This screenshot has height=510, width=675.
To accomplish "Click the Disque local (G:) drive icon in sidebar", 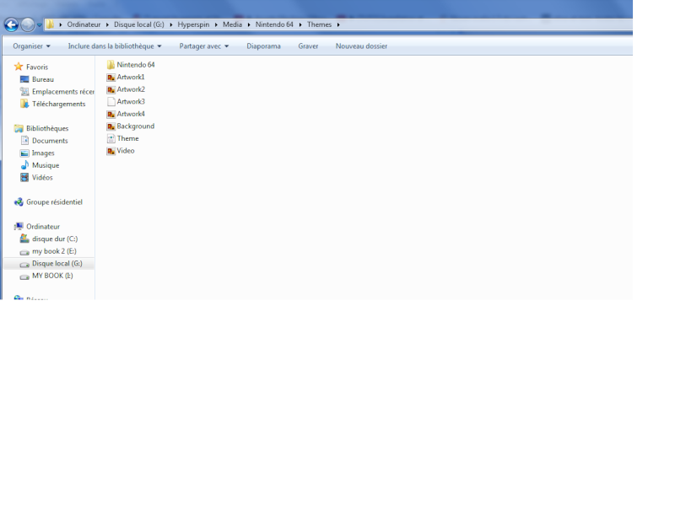I will (x=24, y=265).
